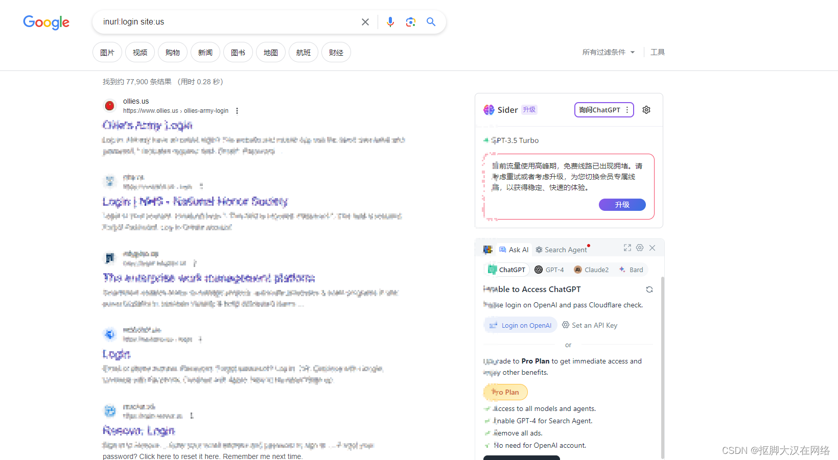
Task: Open Sider settings gear icon
Action: tap(646, 110)
